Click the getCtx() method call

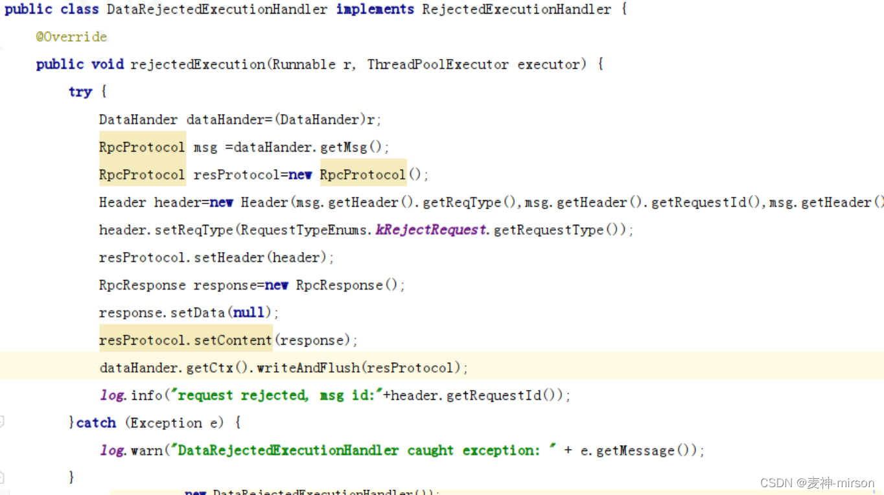218,368
